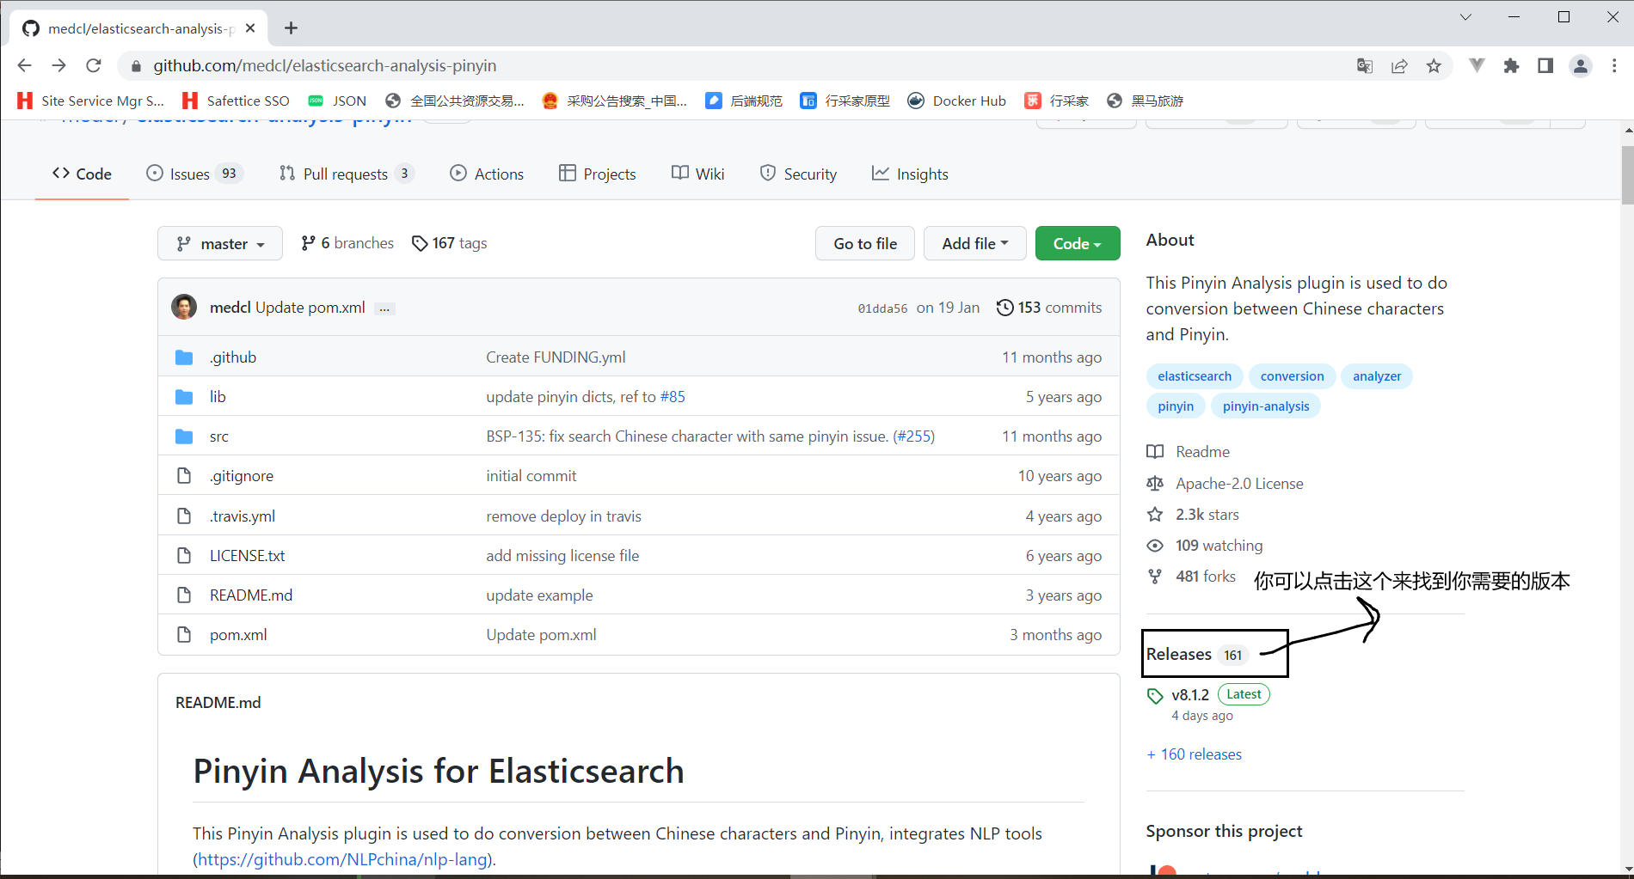This screenshot has height=879, width=1634.
Task: Open the browser profile avatar
Action: click(x=1581, y=65)
